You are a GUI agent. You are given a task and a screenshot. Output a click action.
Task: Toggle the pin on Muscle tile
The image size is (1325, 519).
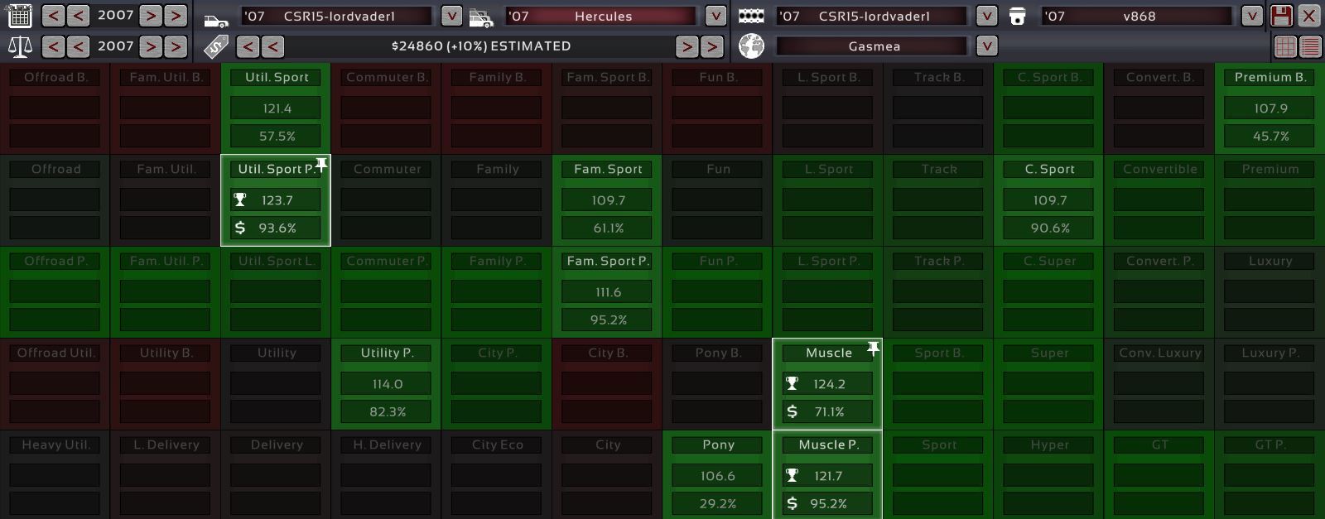point(873,348)
